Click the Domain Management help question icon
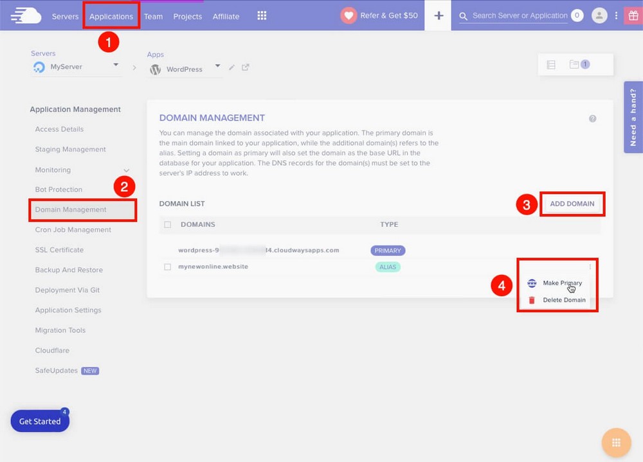Image resolution: width=643 pixels, height=462 pixels. [x=593, y=118]
